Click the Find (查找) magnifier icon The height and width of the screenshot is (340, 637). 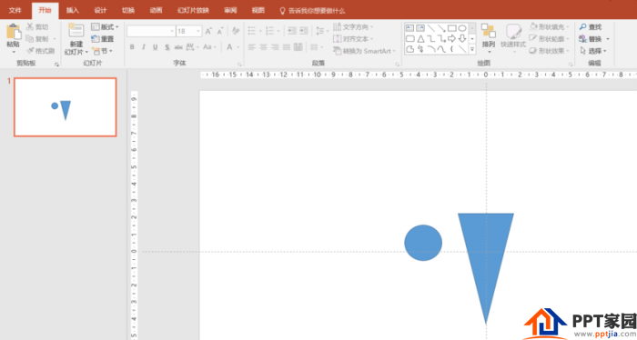pyautogui.click(x=583, y=26)
